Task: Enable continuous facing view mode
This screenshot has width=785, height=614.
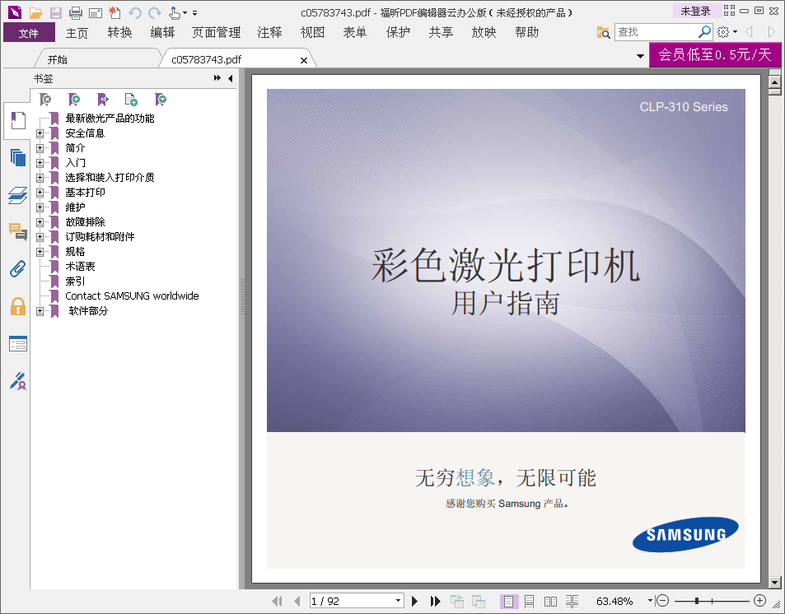Action: pos(572,601)
